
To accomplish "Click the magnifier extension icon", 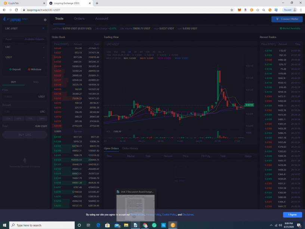I will [x=264, y=10].
